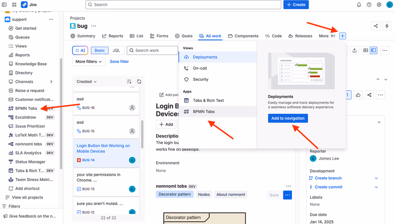
Task: Open the settings gear icon
Action: point(379,4)
